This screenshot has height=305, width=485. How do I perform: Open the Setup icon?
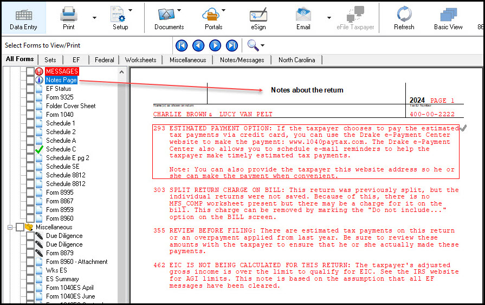pyautogui.click(x=118, y=14)
